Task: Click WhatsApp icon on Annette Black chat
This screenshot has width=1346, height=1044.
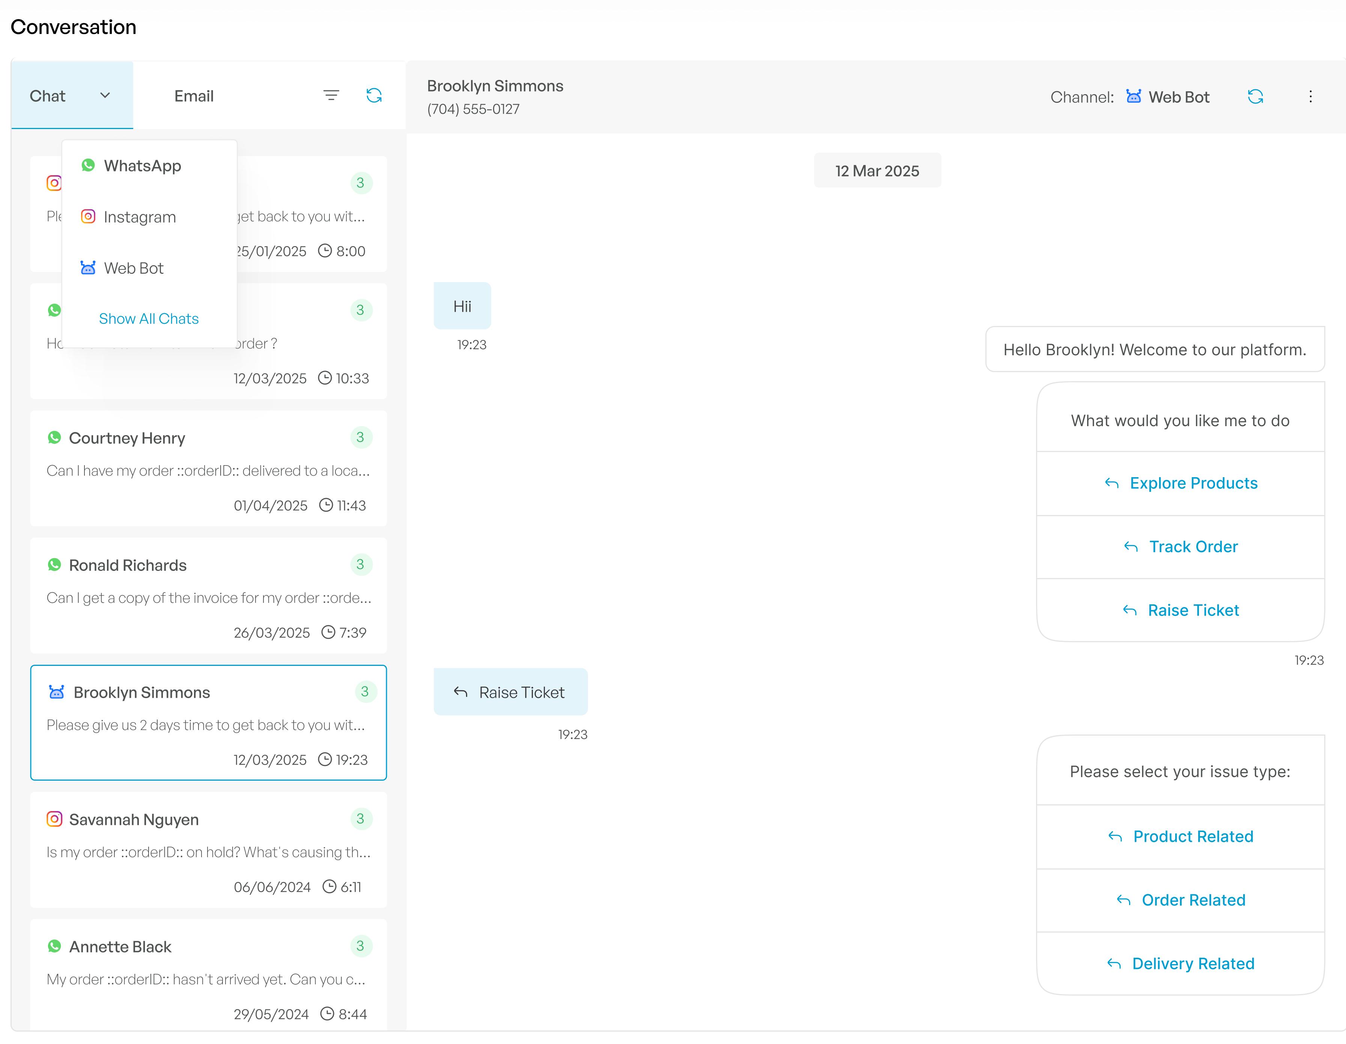Action: (55, 946)
